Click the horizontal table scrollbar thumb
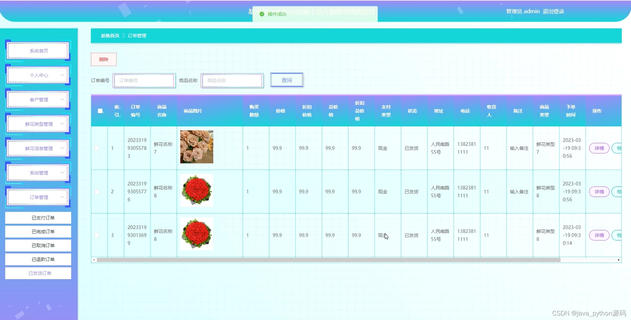This screenshot has height=320, width=631. [328, 260]
